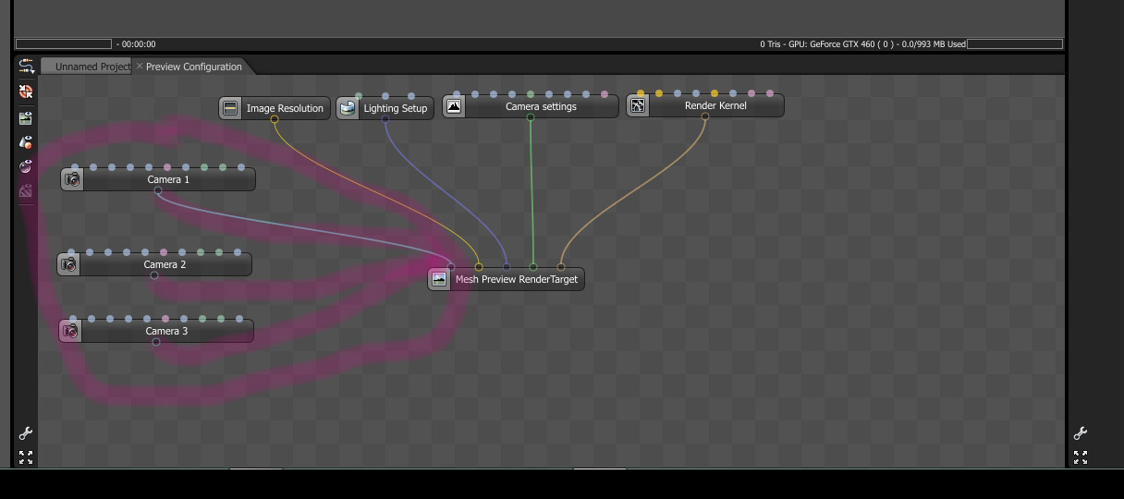Viewport: 1124px width, 499px height.
Task: Click the right pane fullscreen expand icon
Action: coord(1081,456)
